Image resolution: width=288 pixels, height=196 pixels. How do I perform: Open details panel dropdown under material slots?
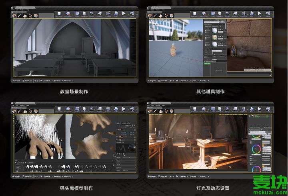(x=216, y=51)
